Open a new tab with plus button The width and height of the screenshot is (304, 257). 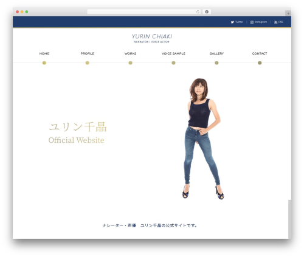click(288, 13)
